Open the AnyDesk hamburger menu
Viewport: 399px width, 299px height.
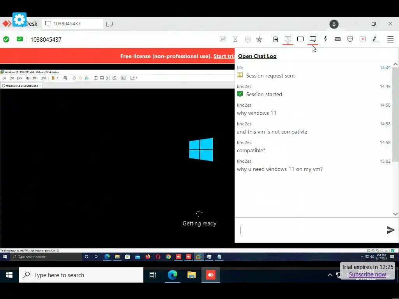click(390, 39)
